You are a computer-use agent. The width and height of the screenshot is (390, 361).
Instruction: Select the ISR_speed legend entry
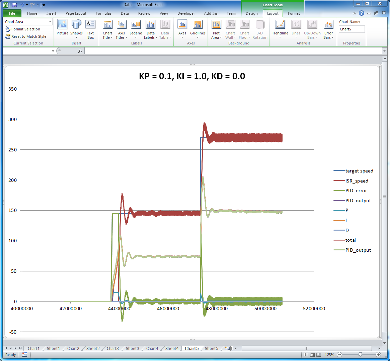(351, 181)
